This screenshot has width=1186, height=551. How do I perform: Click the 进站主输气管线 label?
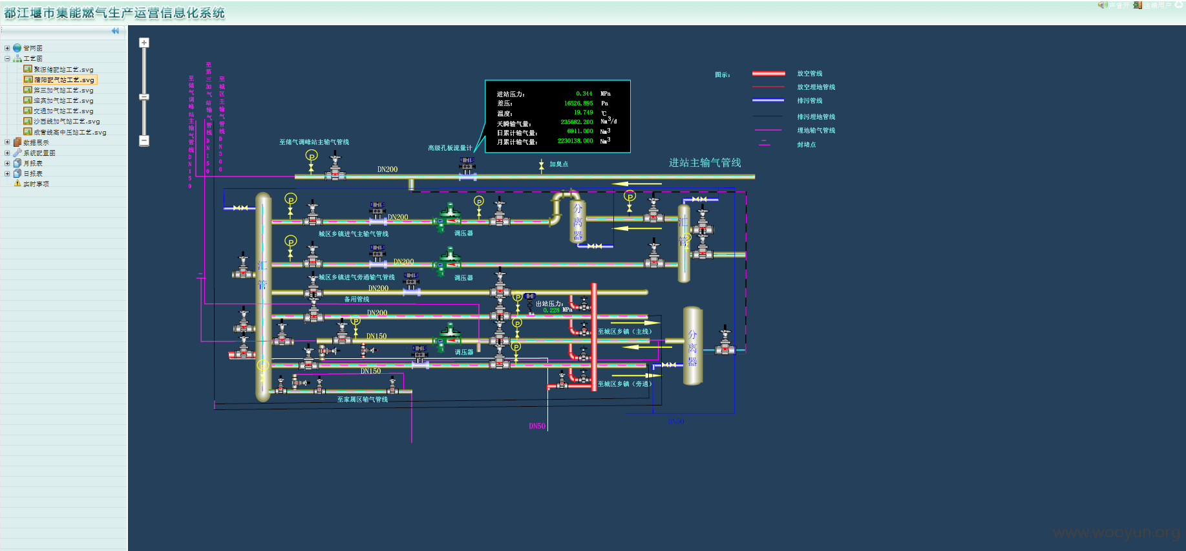(705, 163)
